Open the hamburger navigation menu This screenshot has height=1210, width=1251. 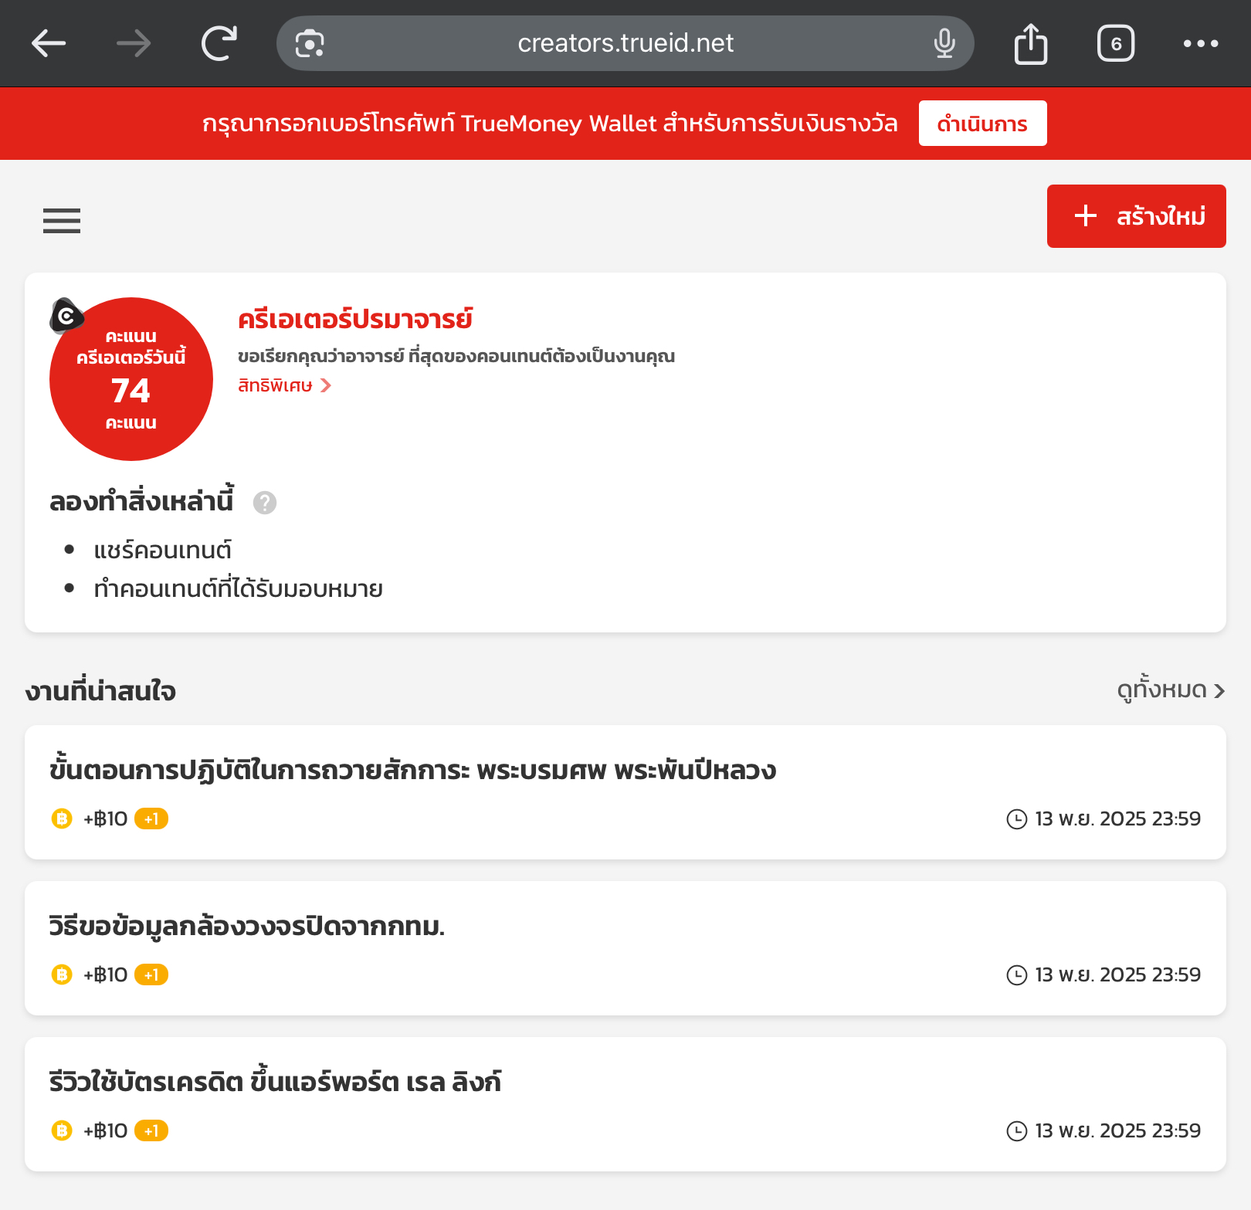[x=62, y=221]
